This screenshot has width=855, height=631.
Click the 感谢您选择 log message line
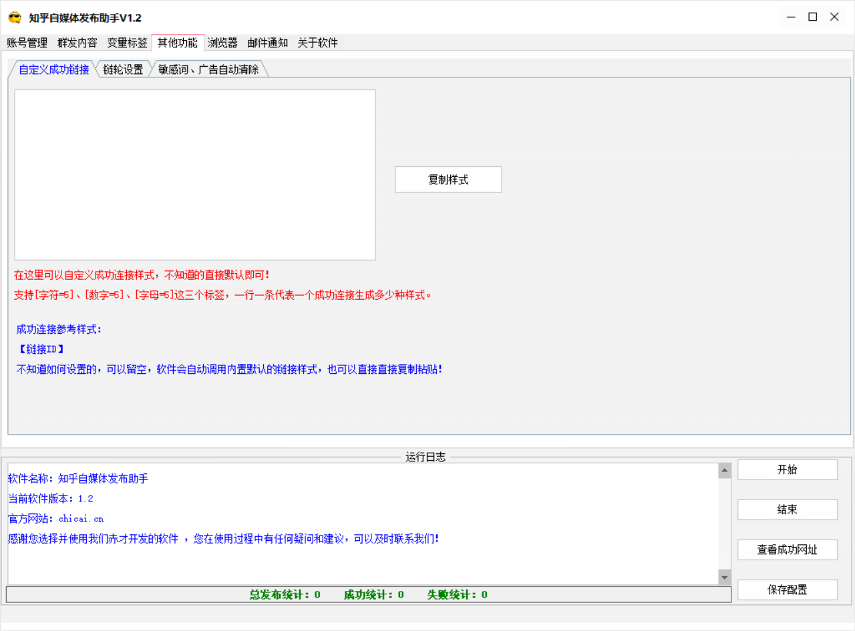(x=223, y=539)
